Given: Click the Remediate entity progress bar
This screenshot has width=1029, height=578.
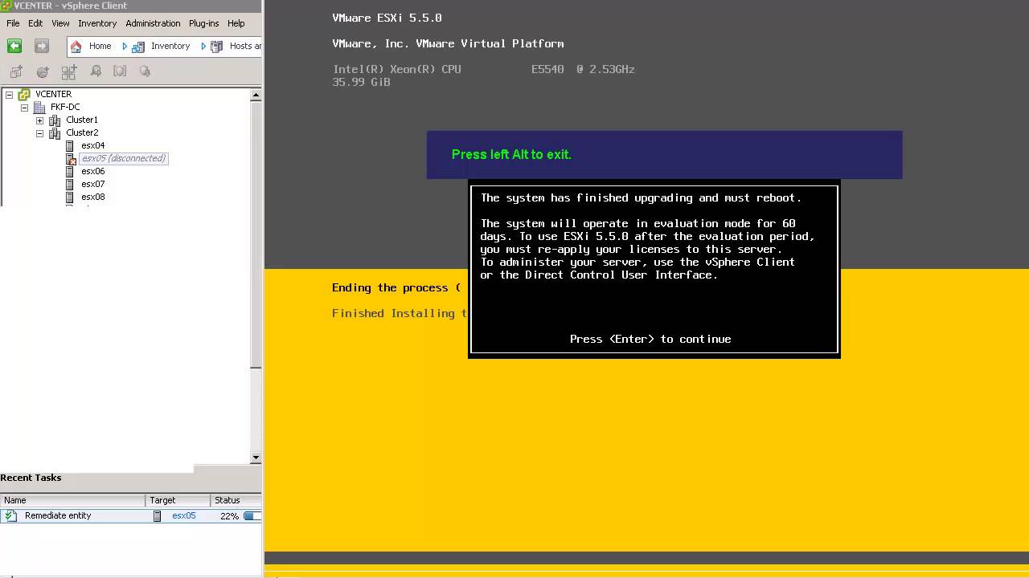Looking at the screenshot, I should pyautogui.click(x=252, y=516).
